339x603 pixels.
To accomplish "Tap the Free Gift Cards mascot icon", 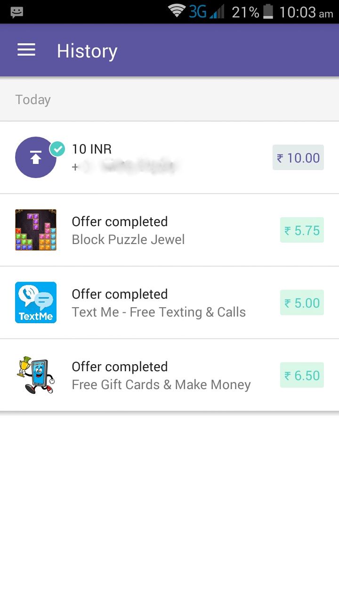I will coord(36,375).
